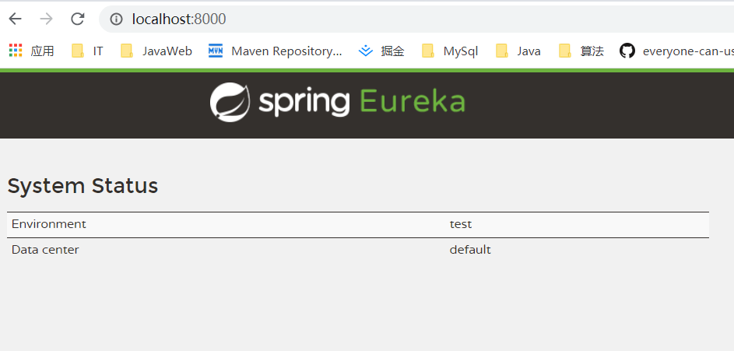
Task: Select the System Status heading
Action: point(83,186)
